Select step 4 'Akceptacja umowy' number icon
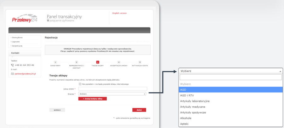Image resolution: width=284 pixels, height=128 pixels. [x=119, y=63]
